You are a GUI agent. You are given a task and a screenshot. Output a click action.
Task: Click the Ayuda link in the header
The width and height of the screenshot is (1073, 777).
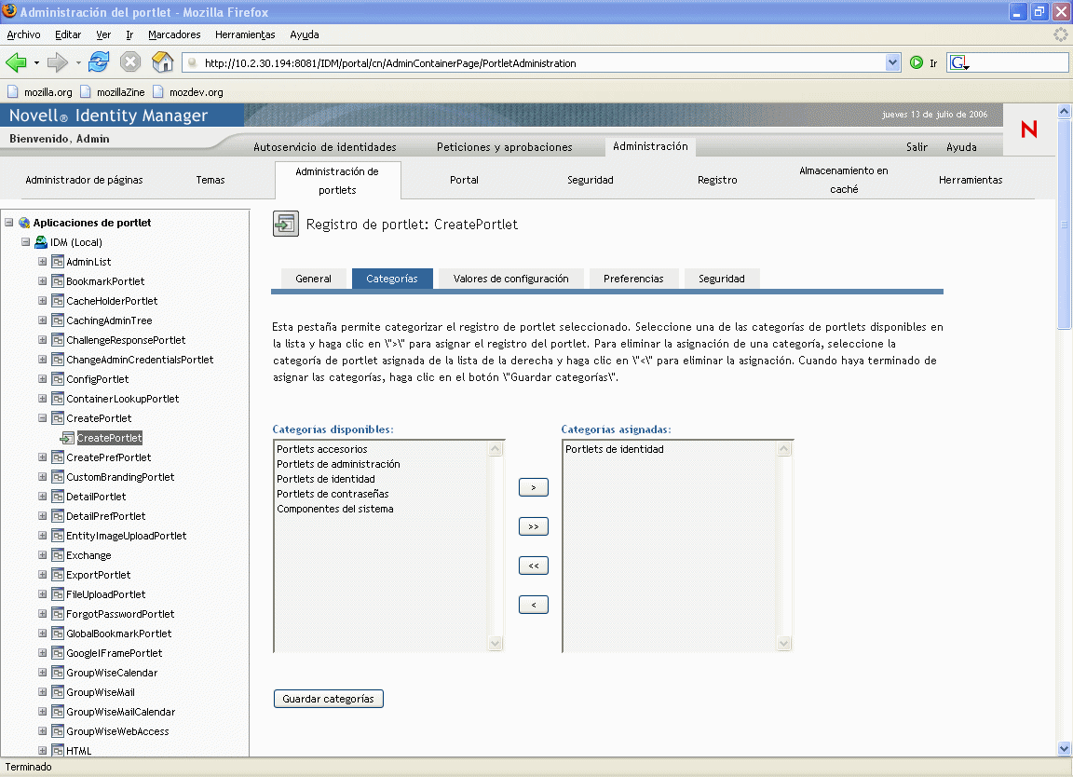[961, 146]
